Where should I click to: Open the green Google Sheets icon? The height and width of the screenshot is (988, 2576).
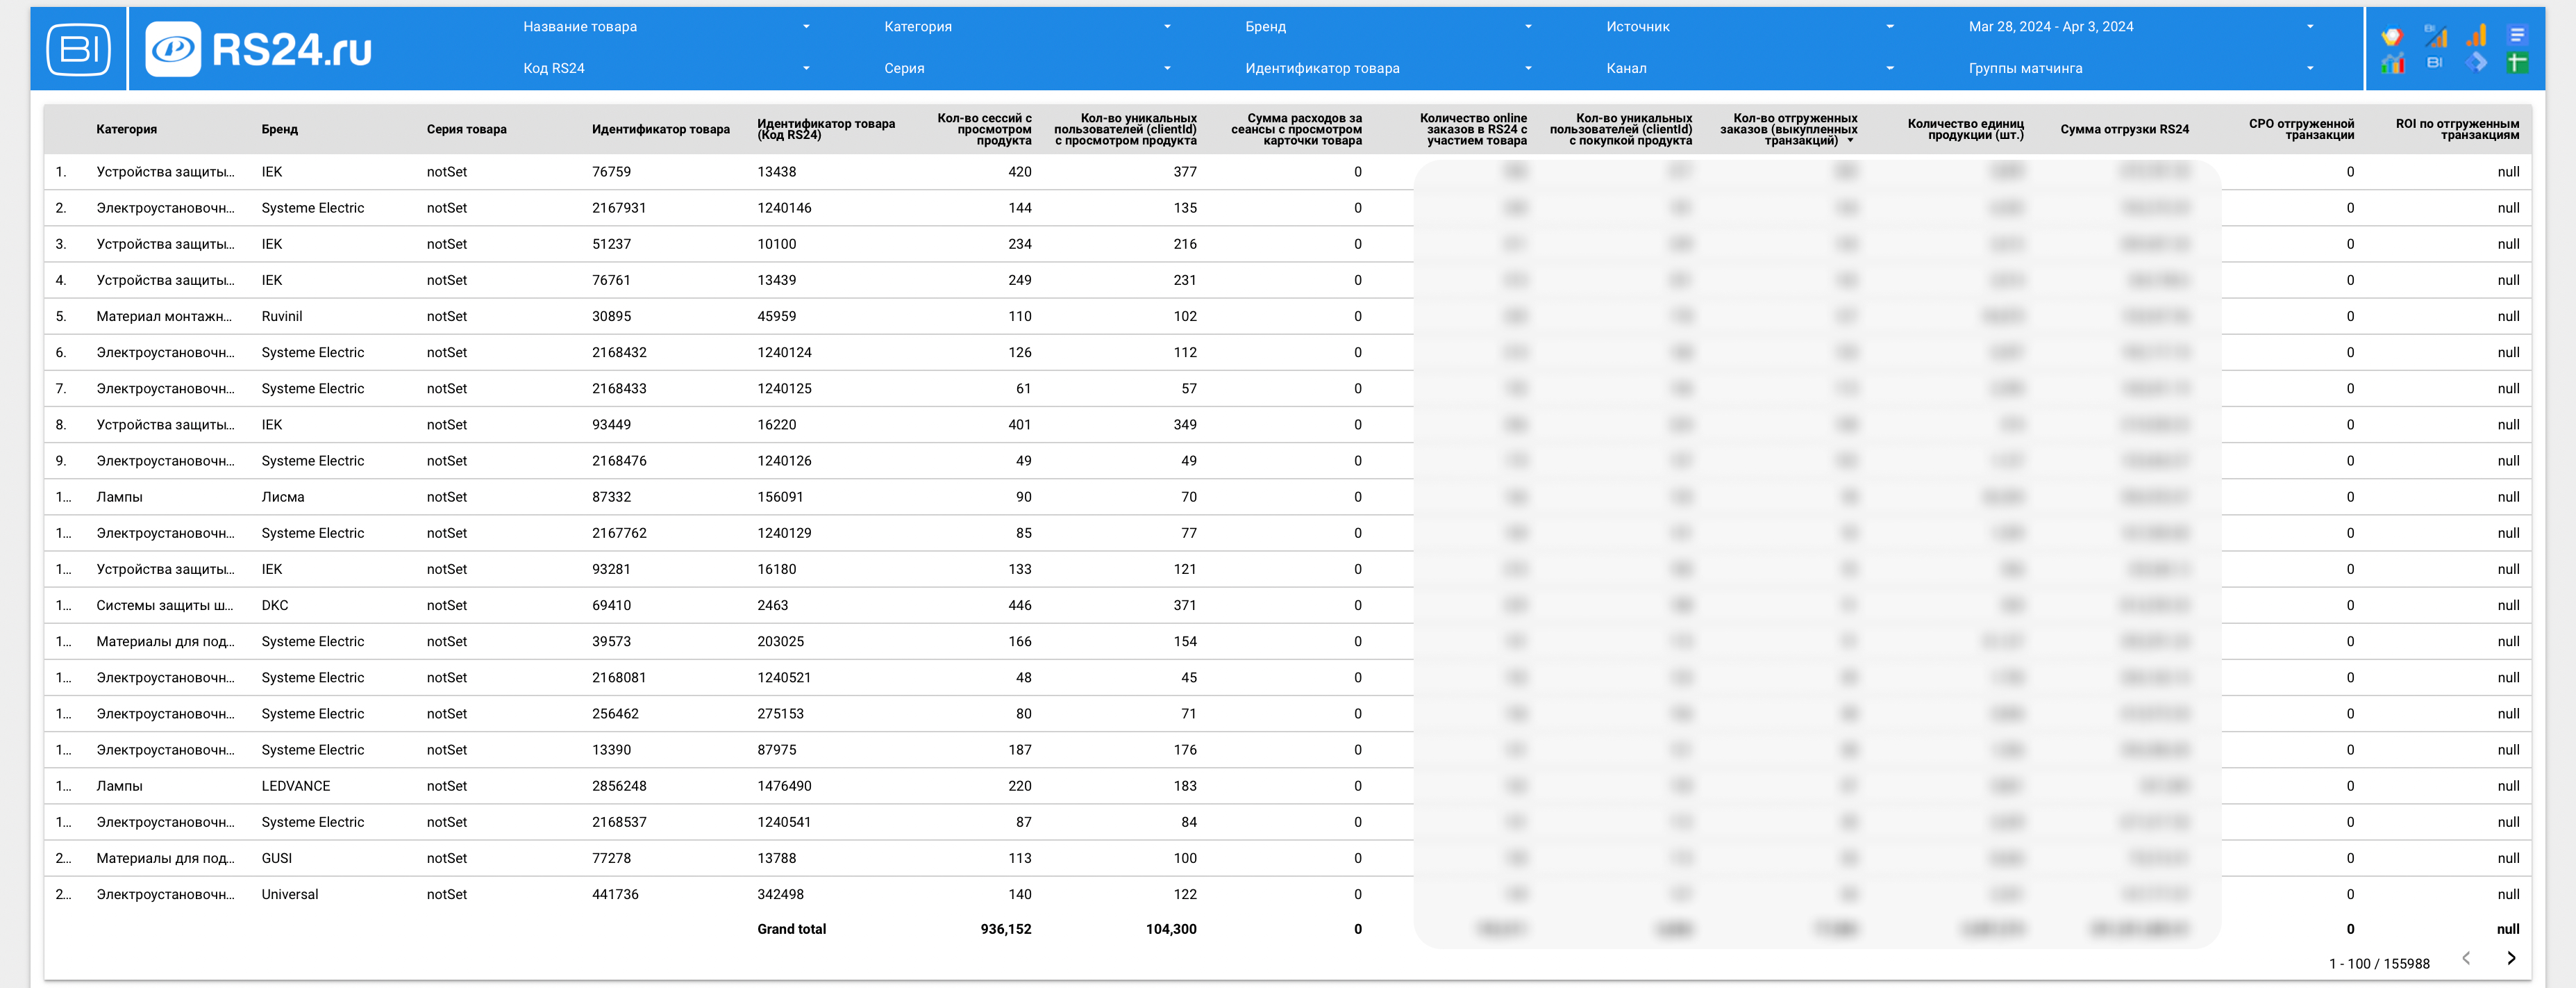[x=2518, y=63]
